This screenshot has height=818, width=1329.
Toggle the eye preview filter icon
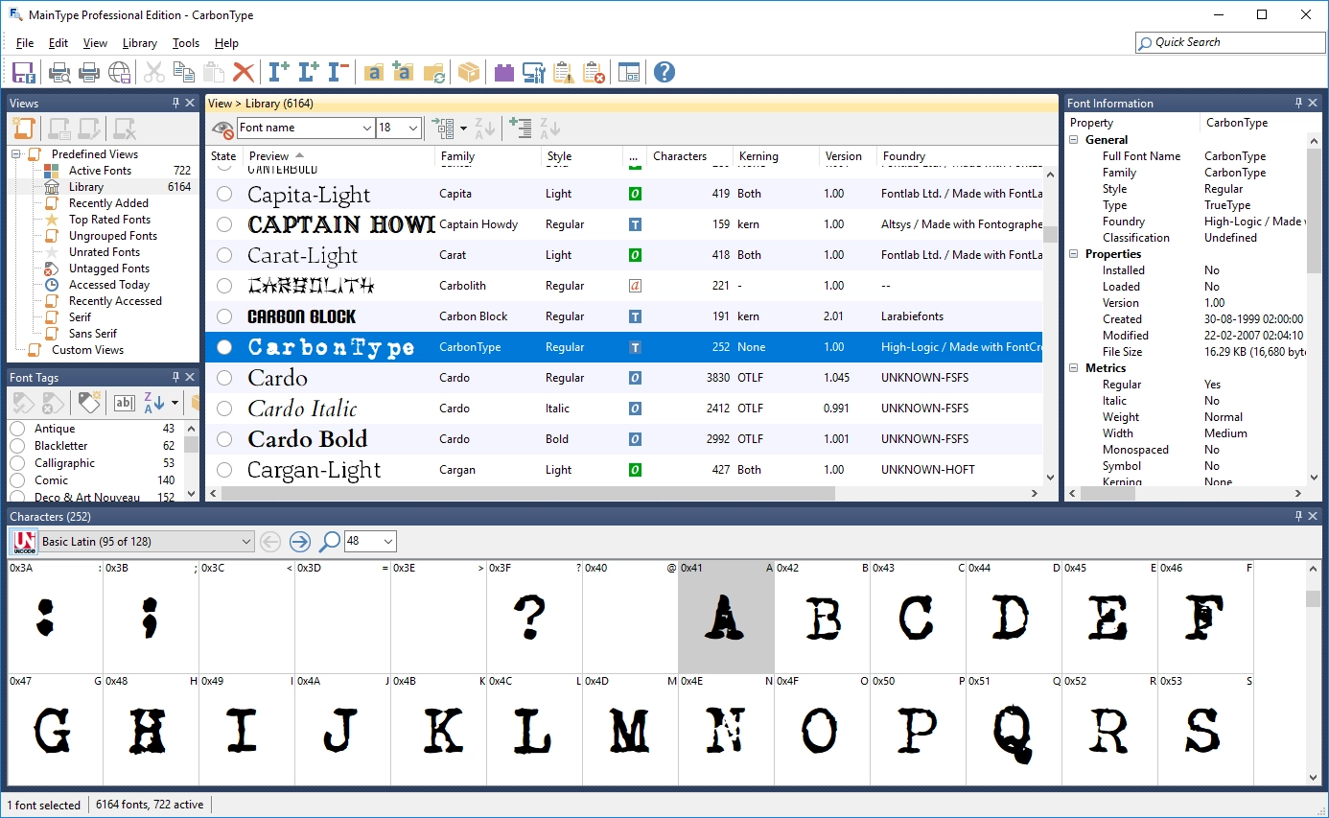point(222,129)
